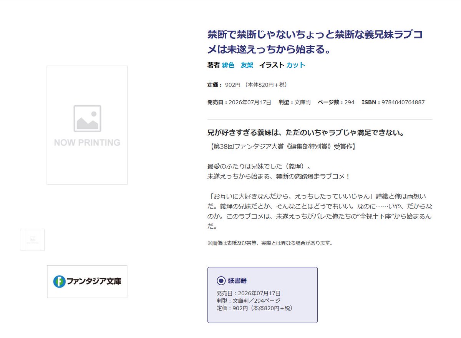Screen dimensions: 461x338
Task: Open illustrator link カット
Action: pyautogui.click(x=296, y=65)
